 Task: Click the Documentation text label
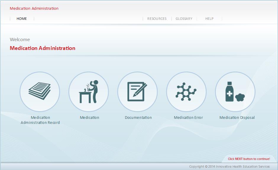pos(138,118)
